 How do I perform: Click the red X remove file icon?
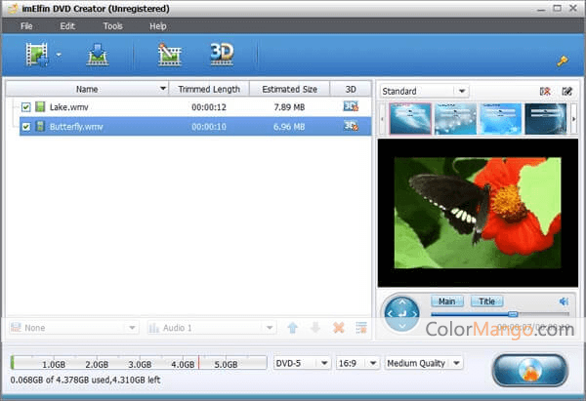tap(338, 328)
